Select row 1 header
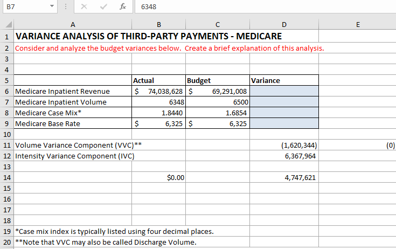The height and width of the screenshot is (249, 396). coord(7,37)
